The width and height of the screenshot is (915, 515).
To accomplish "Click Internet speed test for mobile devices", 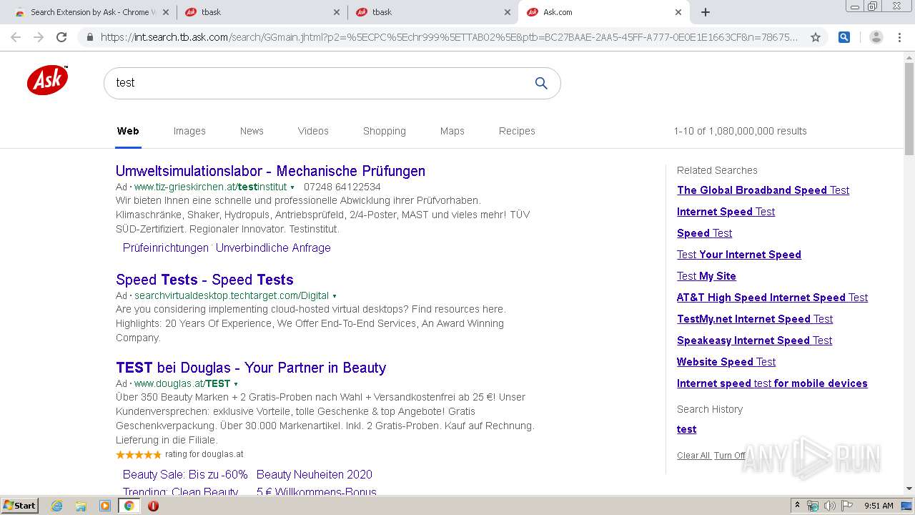I will pos(772,383).
